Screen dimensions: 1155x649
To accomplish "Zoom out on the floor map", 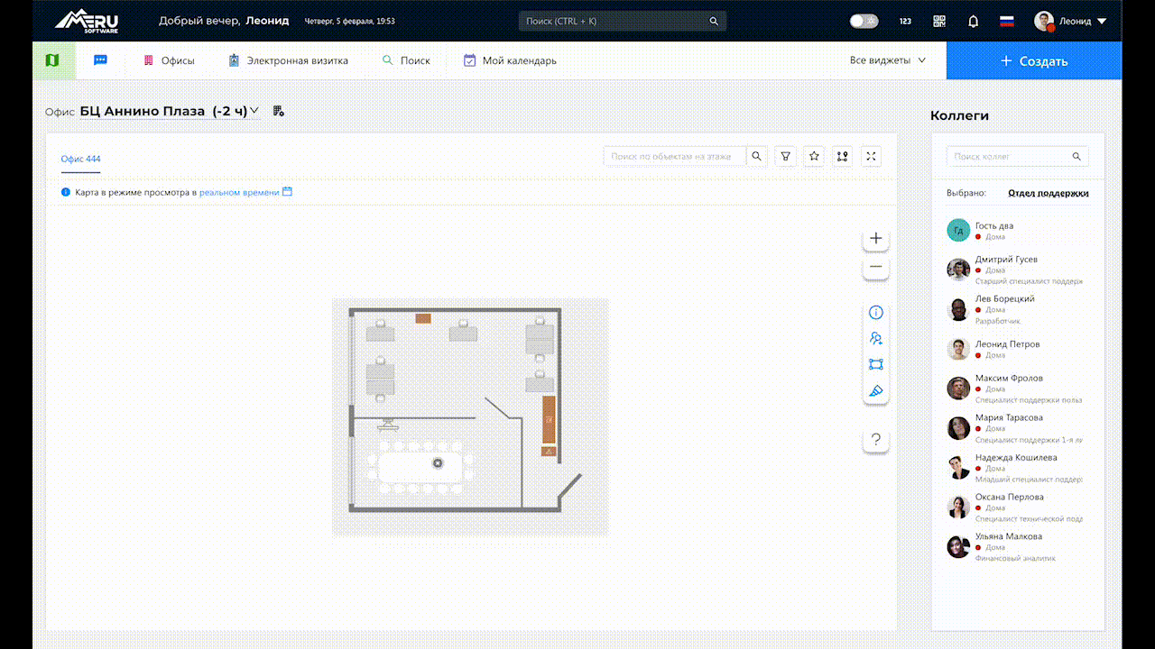I will coord(875,268).
